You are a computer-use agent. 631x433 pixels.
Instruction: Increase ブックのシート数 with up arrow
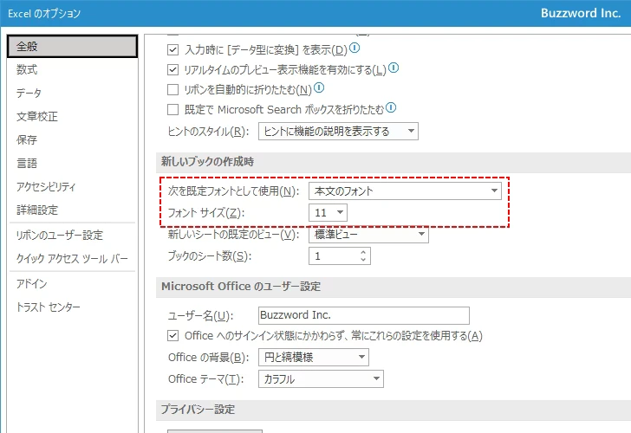[x=363, y=253]
